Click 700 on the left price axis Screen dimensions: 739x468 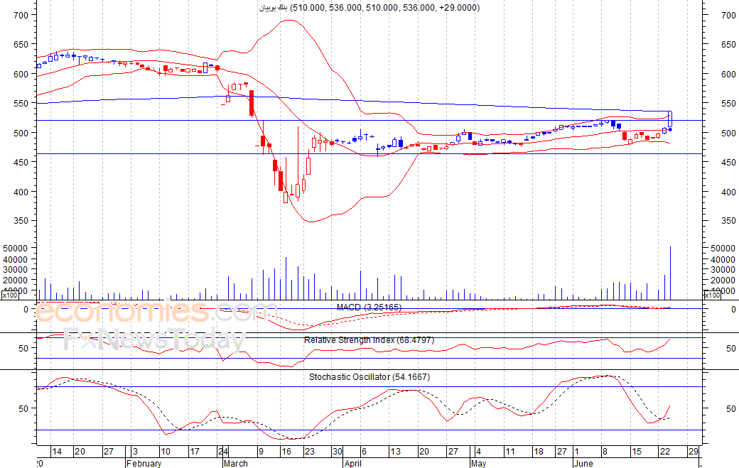tap(21, 15)
